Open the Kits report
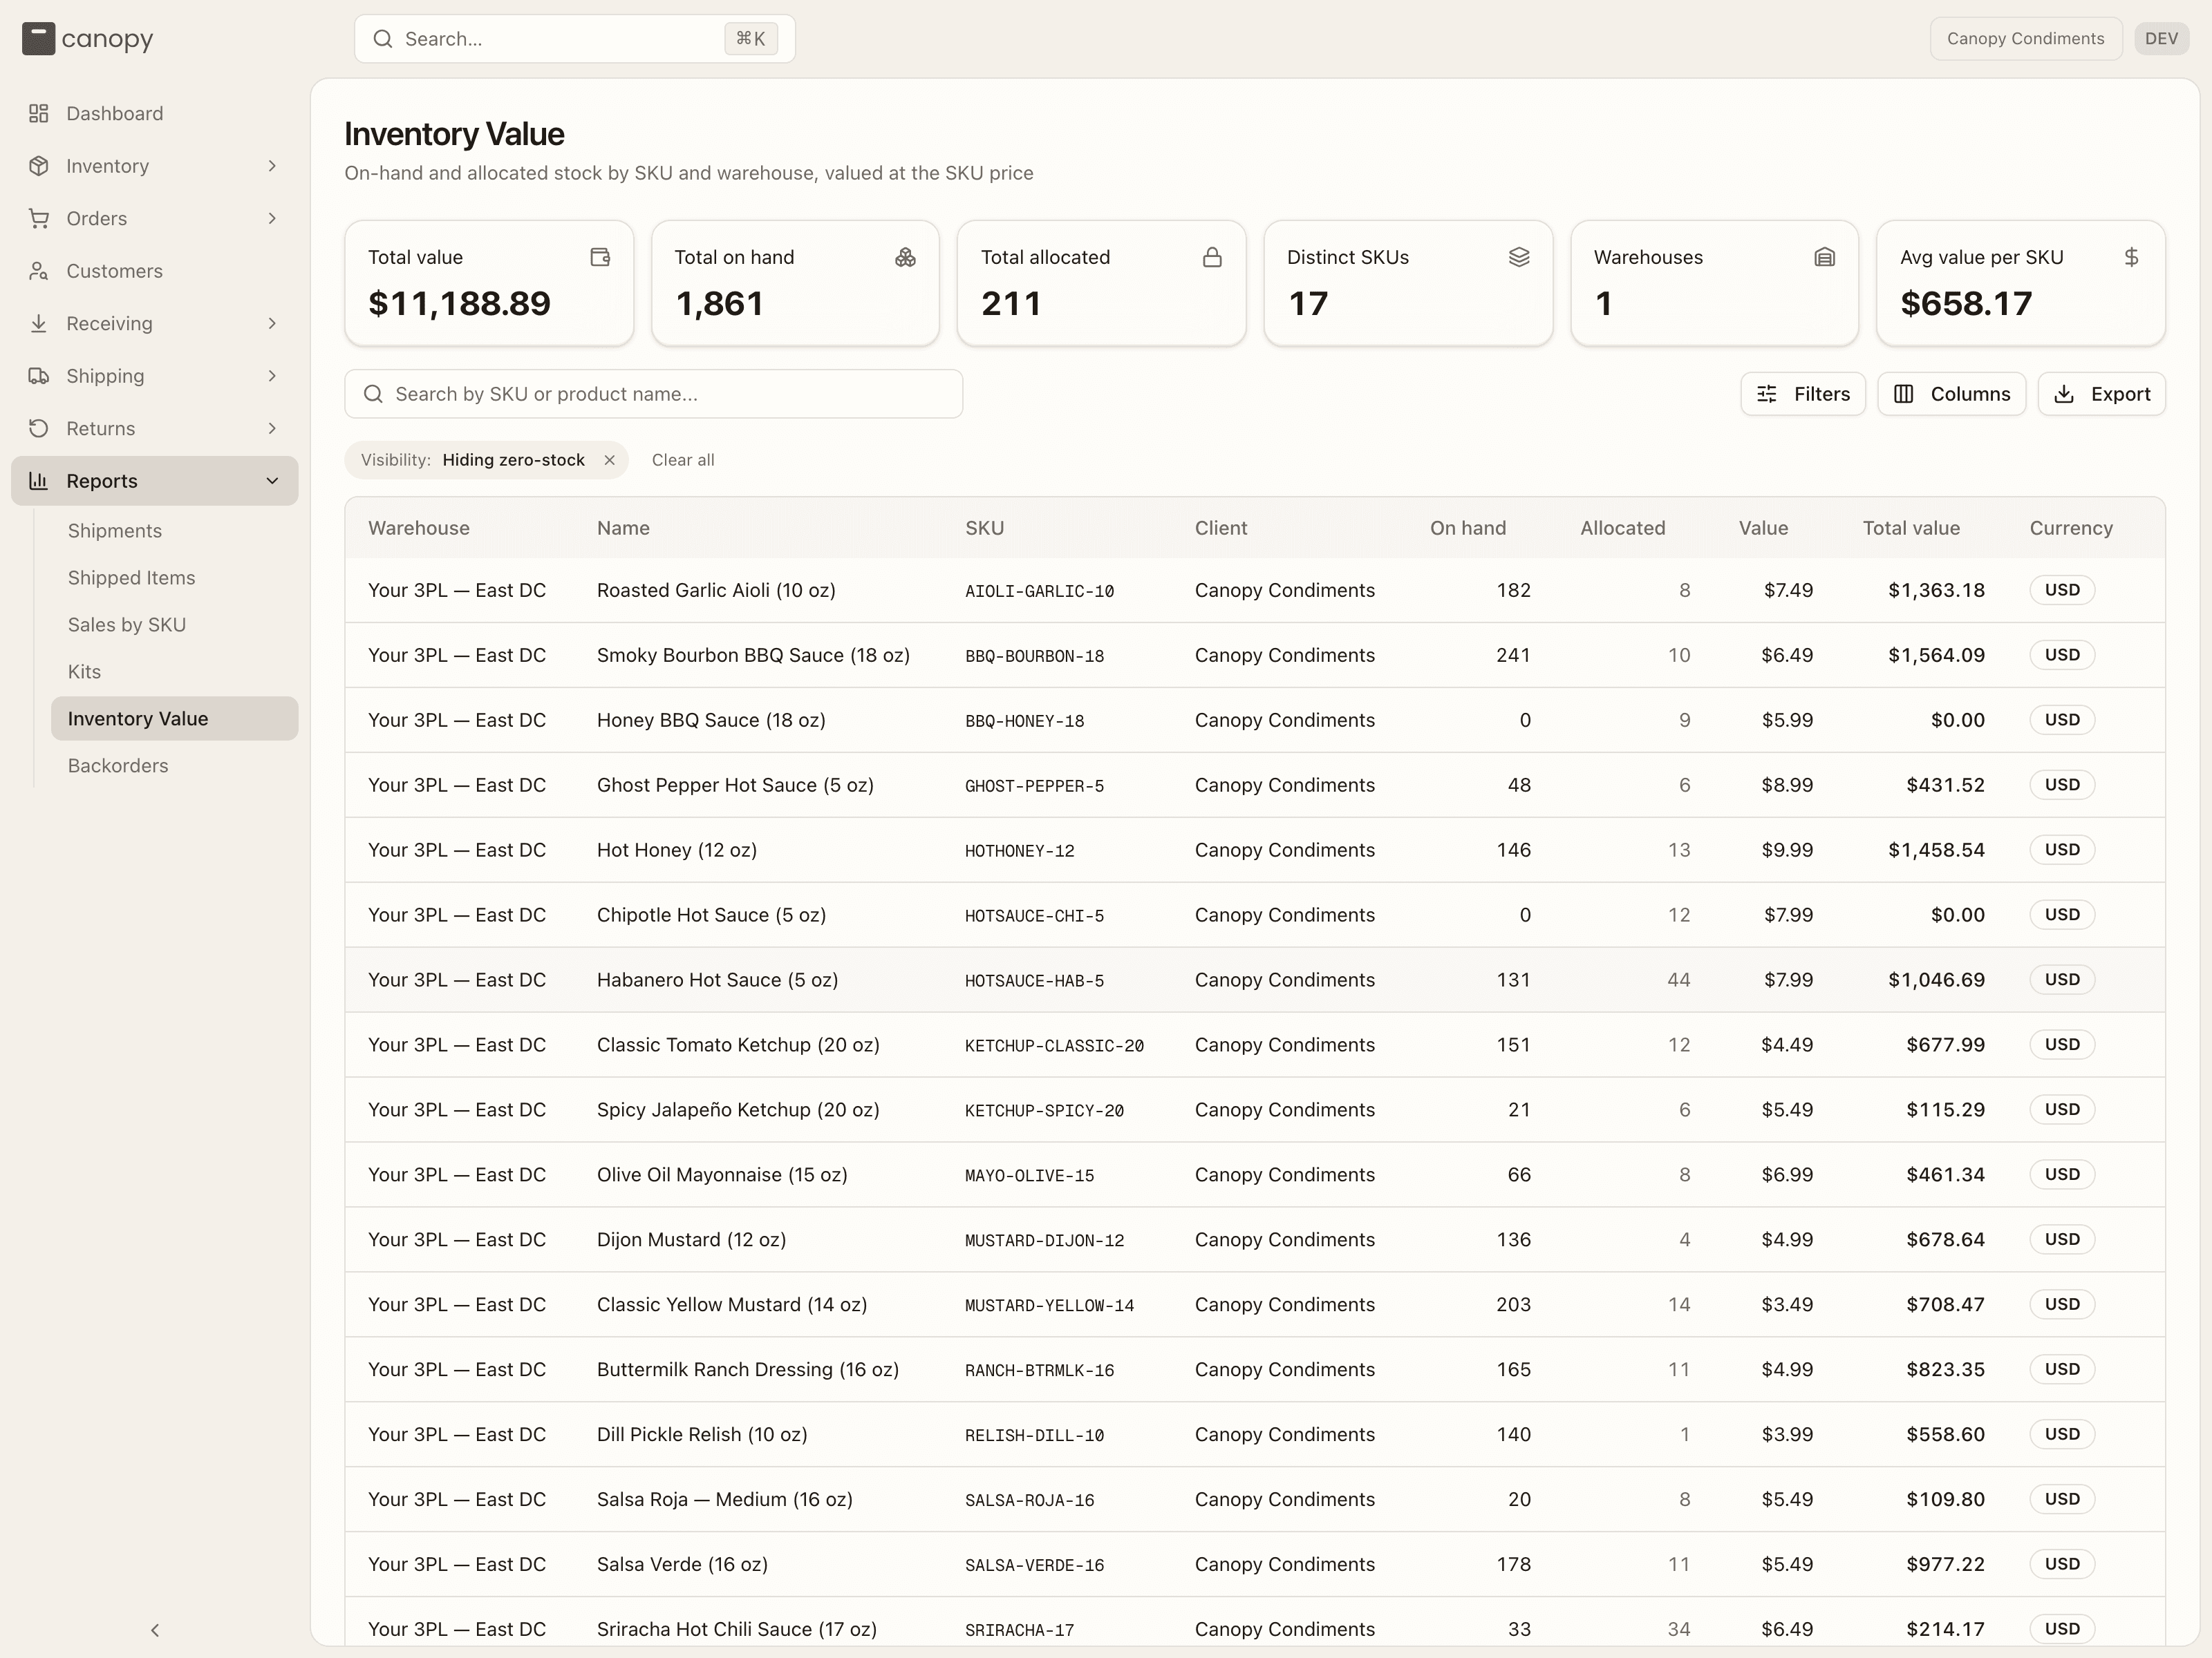2212x1658 pixels. (174, 671)
